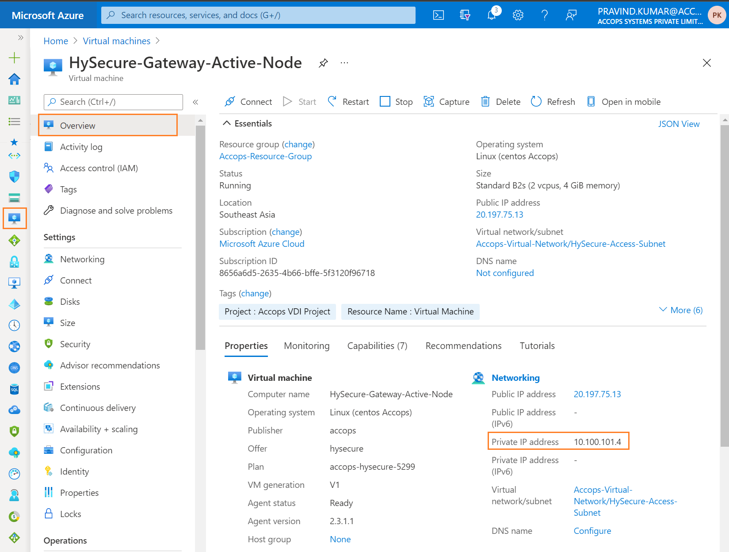Image resolution: width=729 pixels, height=552 pixels.
Task: Refresh the overview page
Action: tap(553, 102)
